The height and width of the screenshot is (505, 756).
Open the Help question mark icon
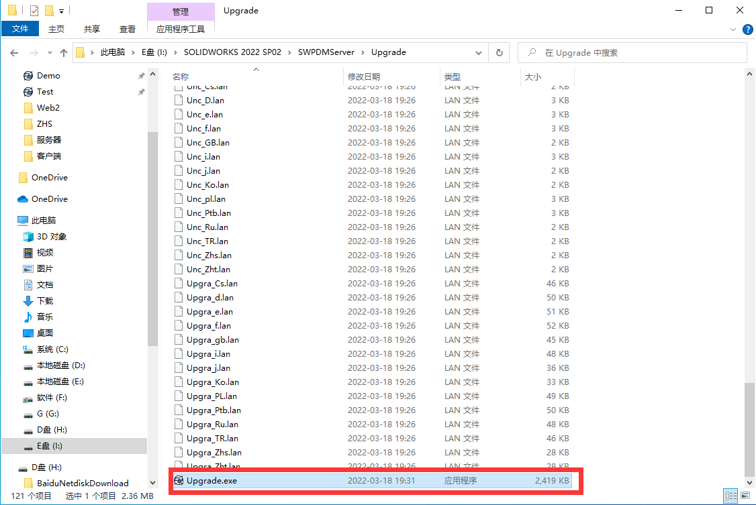(748, 30)
